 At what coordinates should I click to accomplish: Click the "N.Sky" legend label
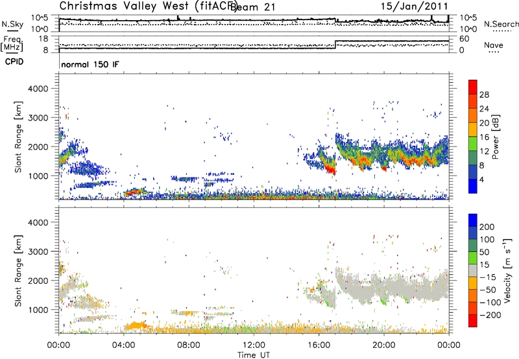[12, 24]
